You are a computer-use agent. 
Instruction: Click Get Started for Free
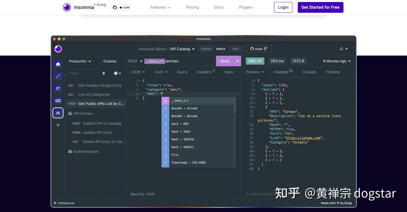tap(321, 7)
